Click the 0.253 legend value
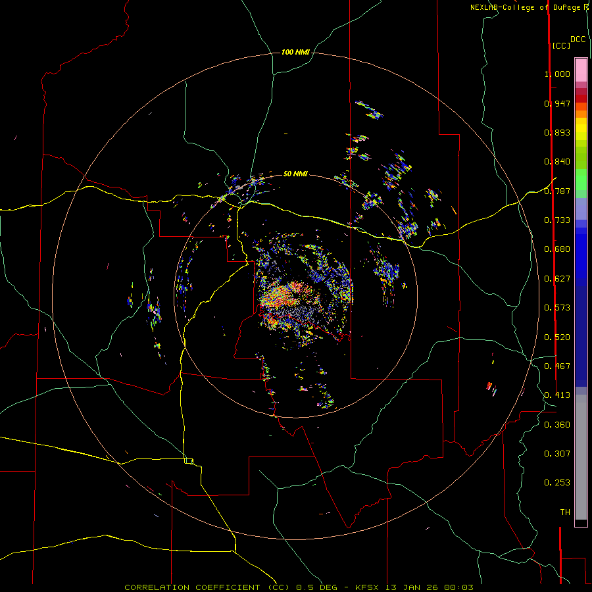 (557, 483)
